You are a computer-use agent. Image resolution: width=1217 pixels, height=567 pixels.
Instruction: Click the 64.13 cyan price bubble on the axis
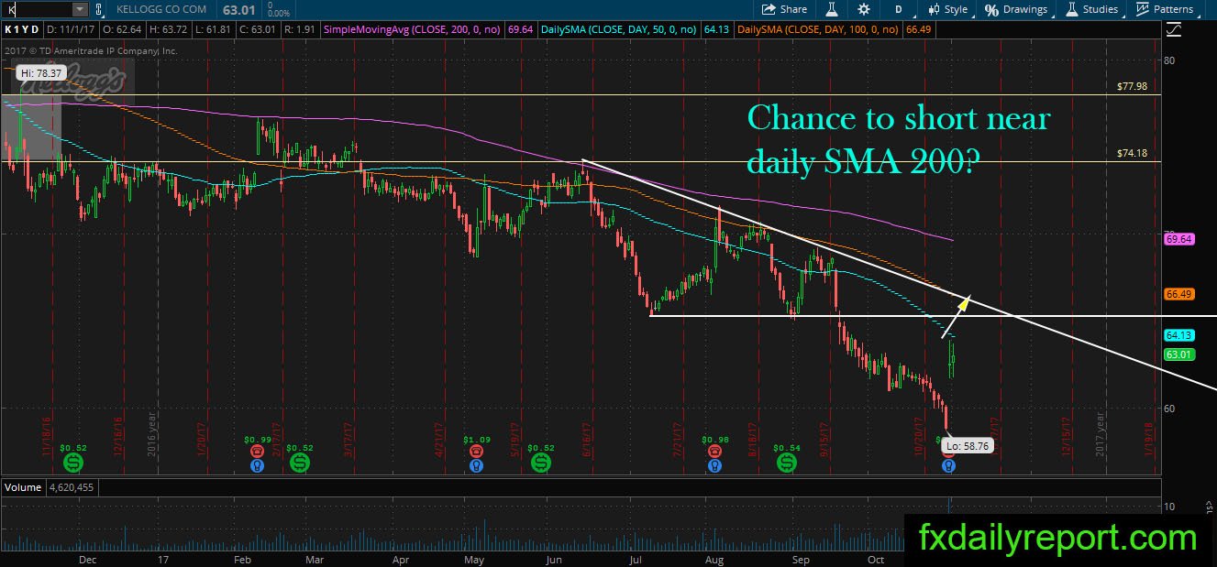(1178, 335)
